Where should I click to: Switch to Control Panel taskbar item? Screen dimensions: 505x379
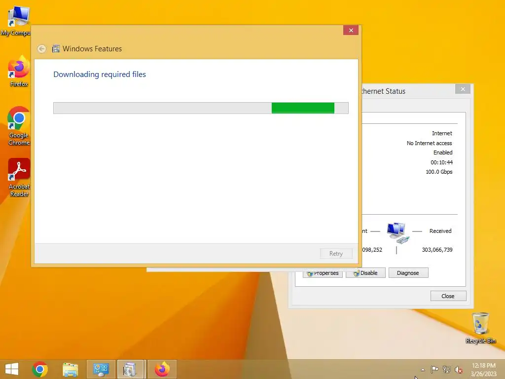click(101, 369)
